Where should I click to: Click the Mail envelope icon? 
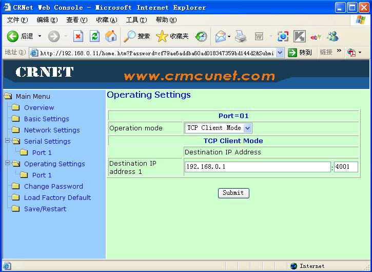pos(221,36)
